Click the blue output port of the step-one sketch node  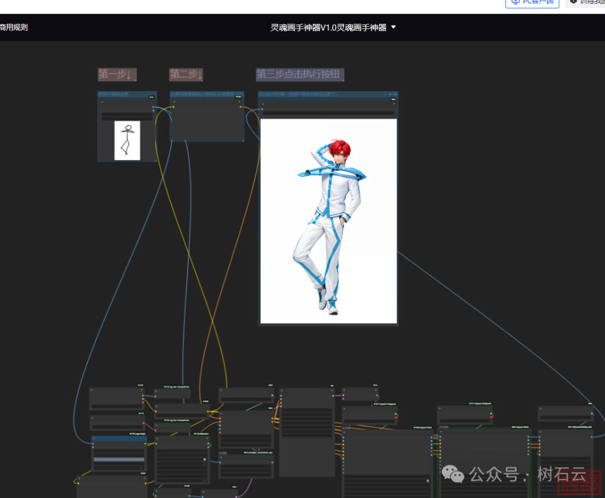[153, 107]
